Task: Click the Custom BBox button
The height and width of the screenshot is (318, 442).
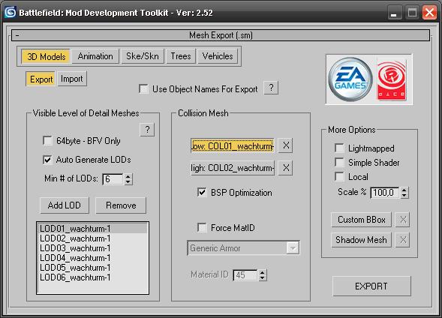Action: point(362,220)
